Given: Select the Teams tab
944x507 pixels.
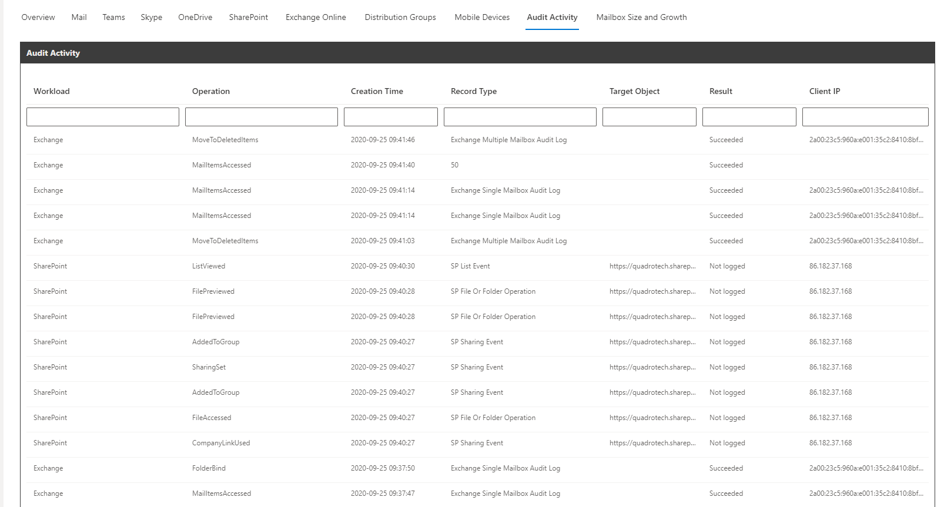Looking at the screenshot, I should pyautogui.click(x=113, y=18).
